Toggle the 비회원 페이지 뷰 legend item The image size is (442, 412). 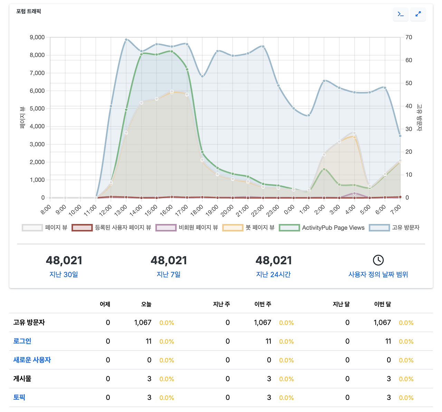[187, 228]
